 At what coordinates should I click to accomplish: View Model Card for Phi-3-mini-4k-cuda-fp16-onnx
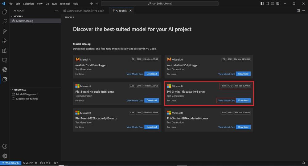pos(135,100)
